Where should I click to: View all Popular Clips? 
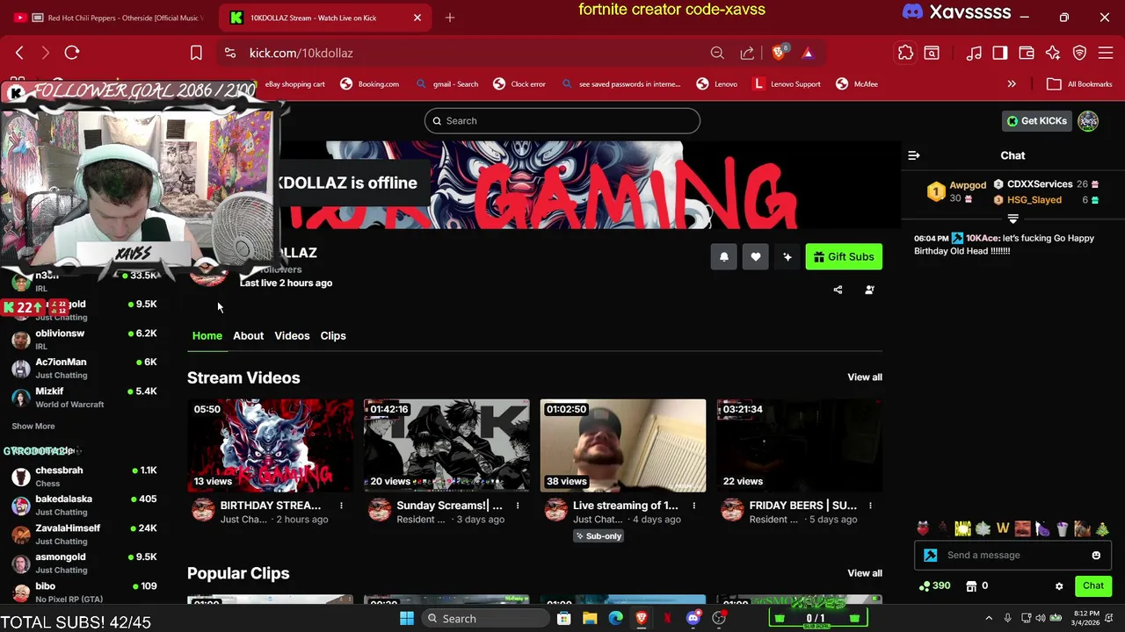point(865,573)
